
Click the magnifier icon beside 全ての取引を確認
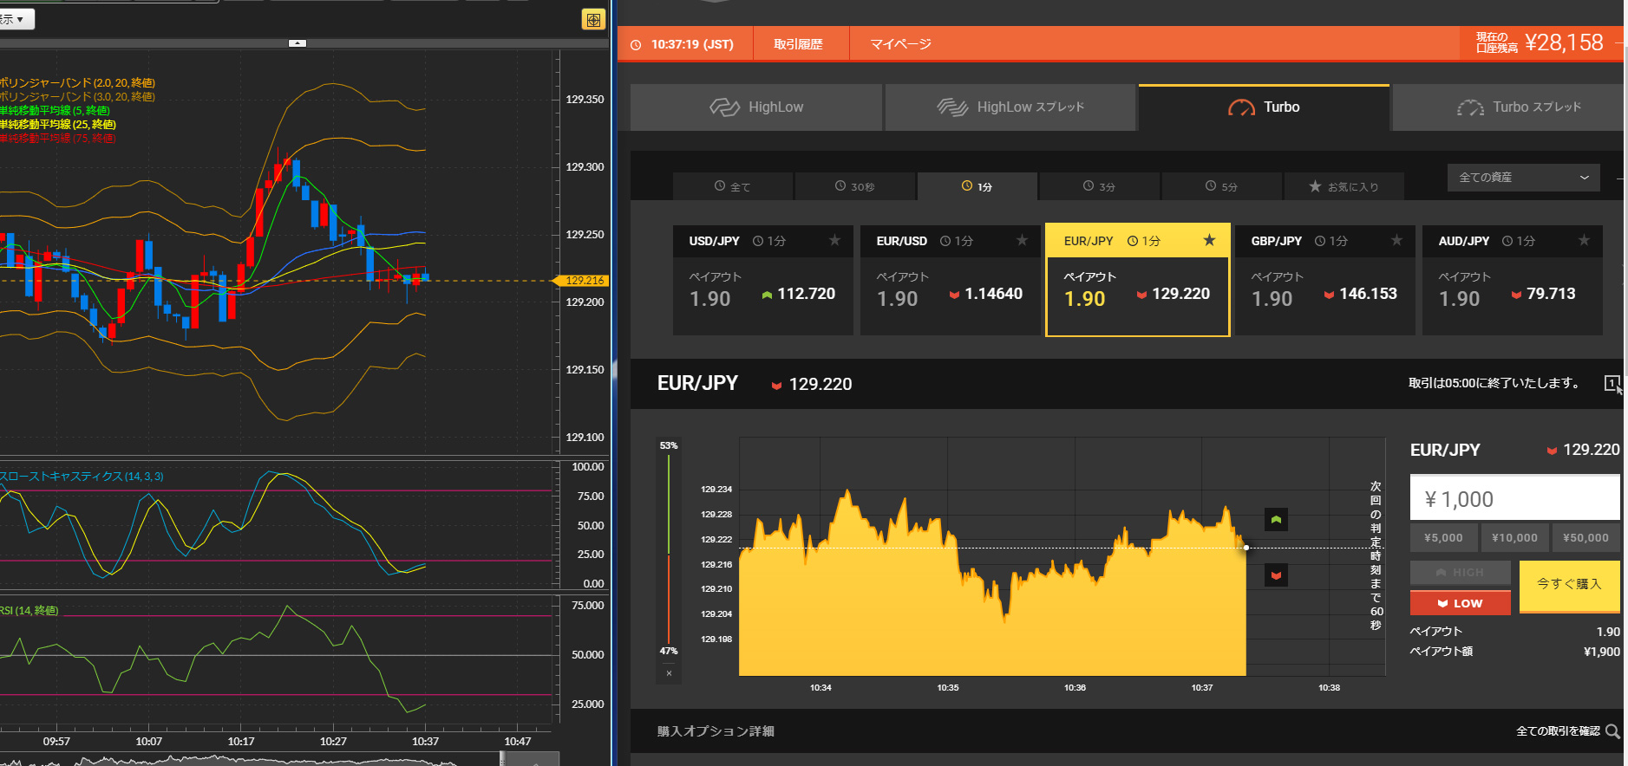(1612, 731)
